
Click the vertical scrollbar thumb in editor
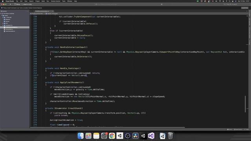[245, 104]
